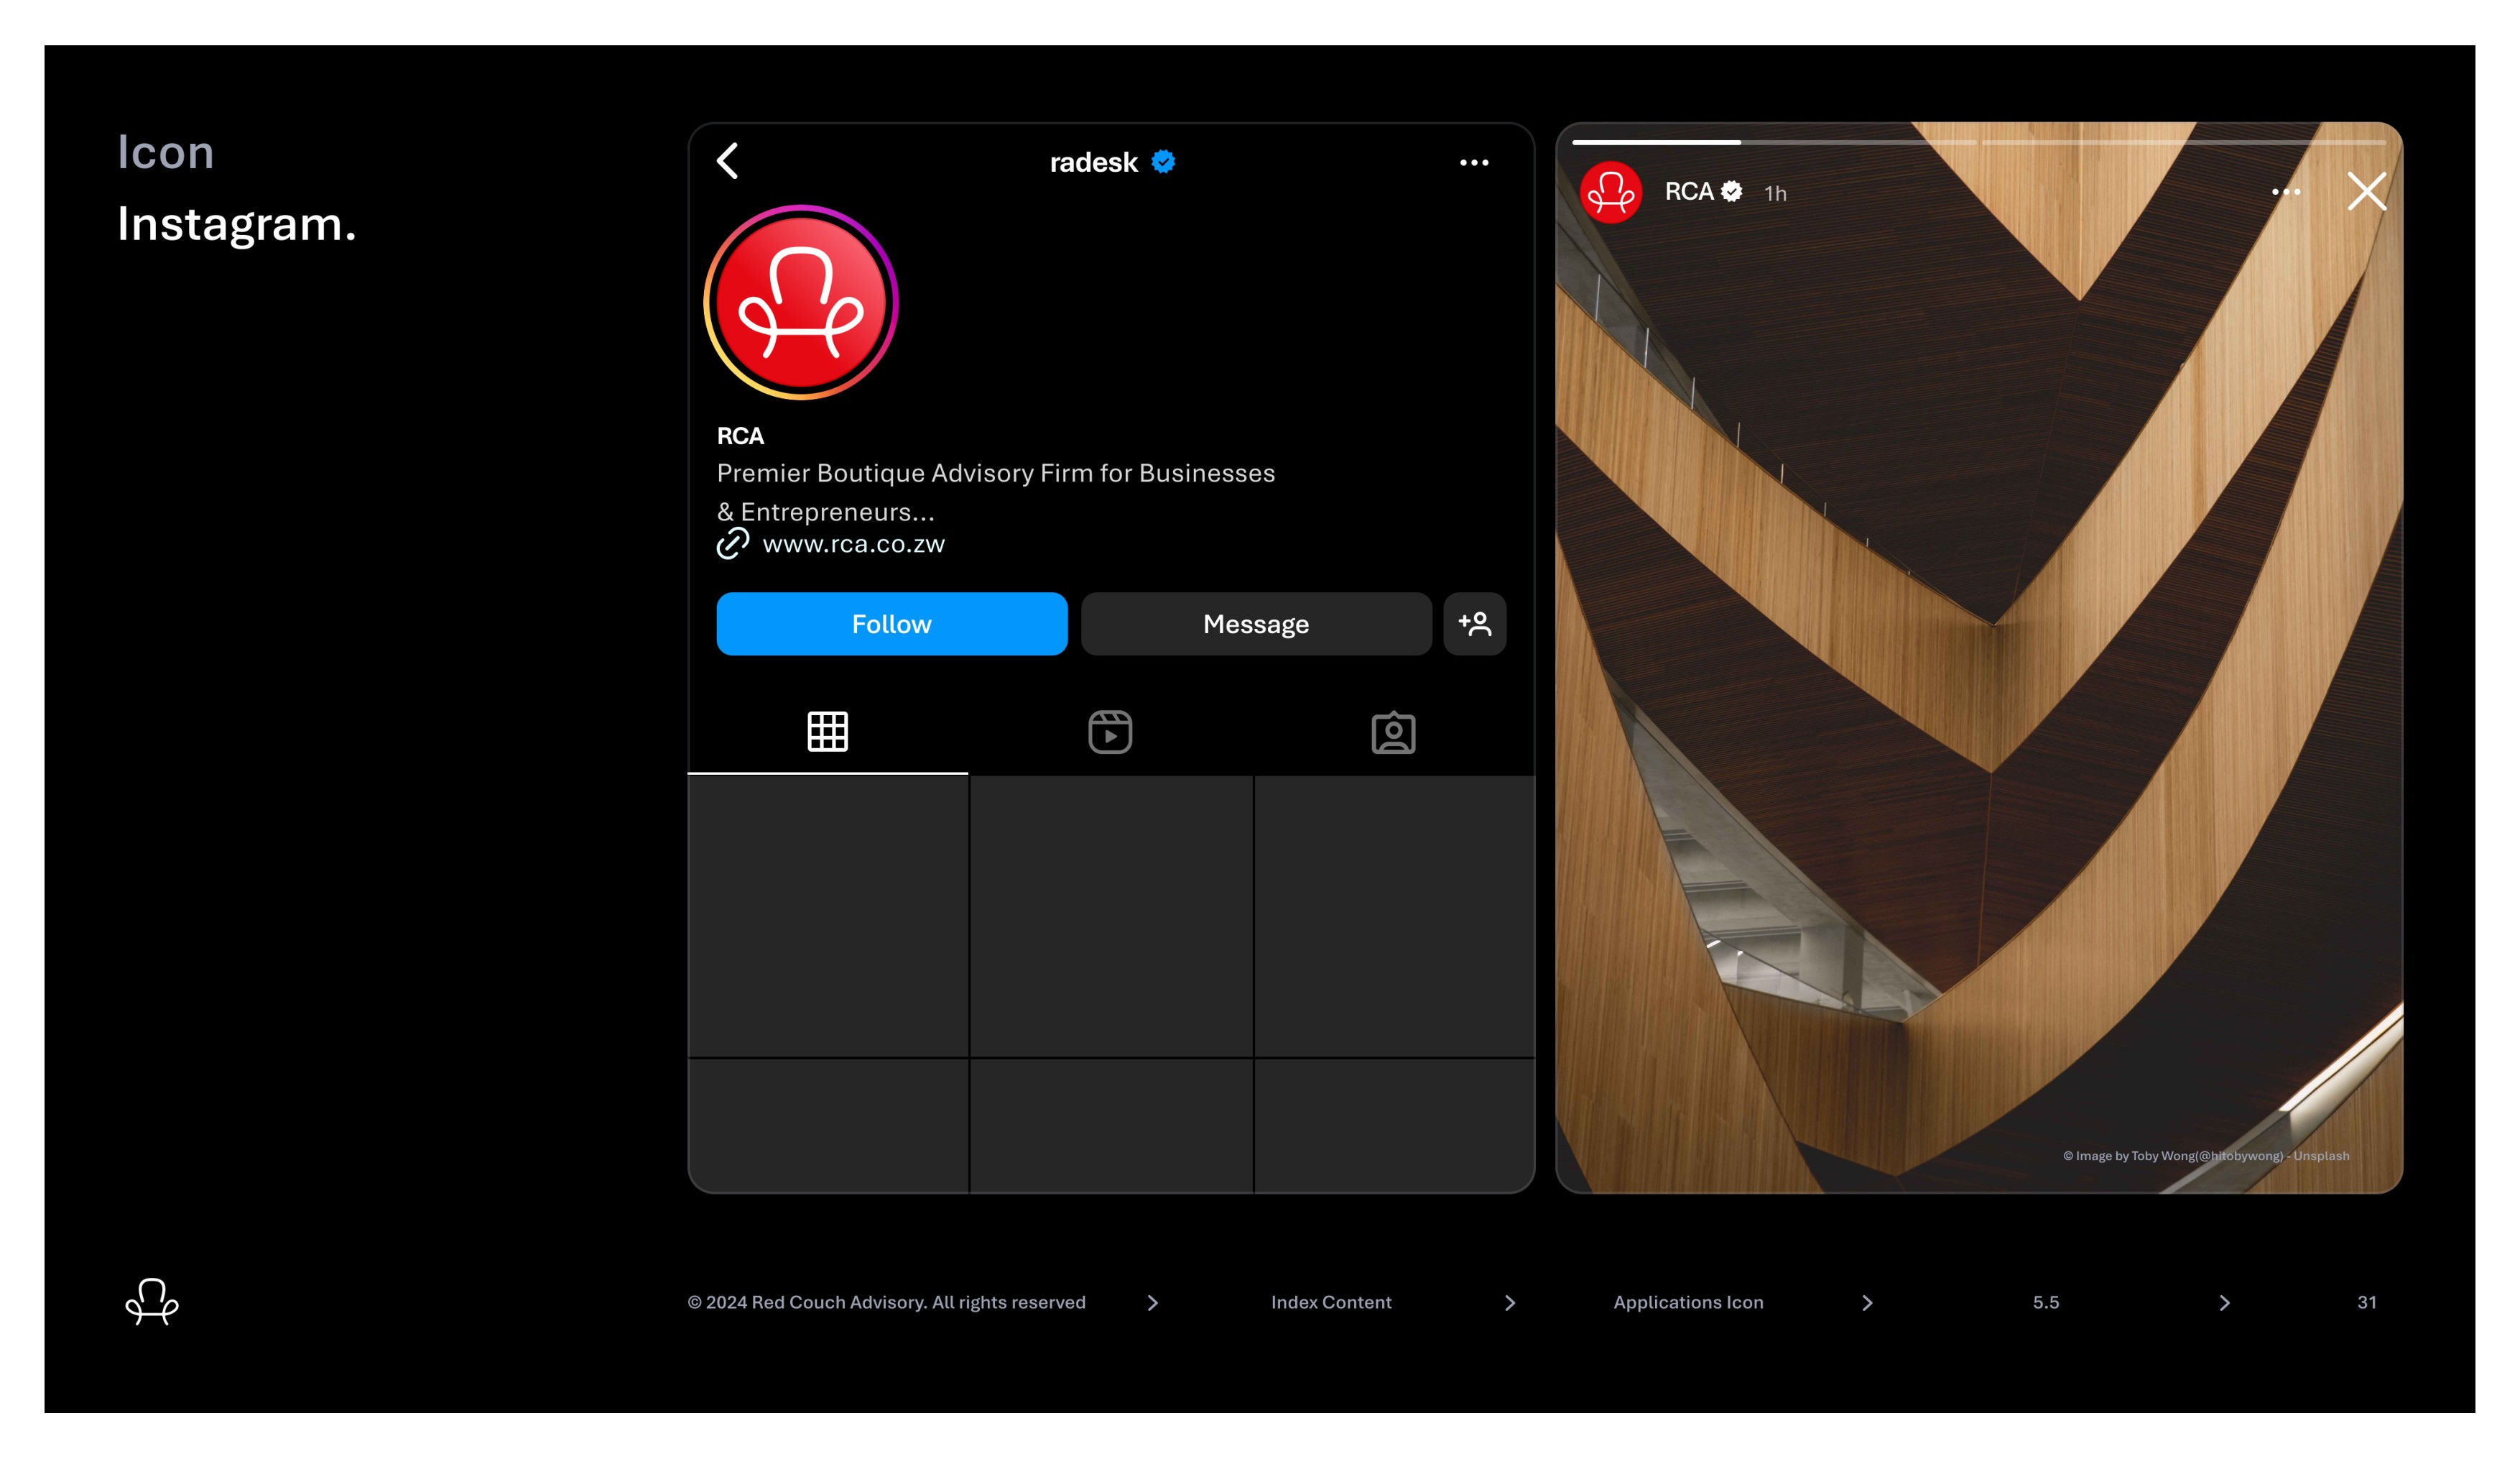2520x1459 pixels.
Task: Open the RCA profile picture story ring
Action: click(x=801, y=302)
